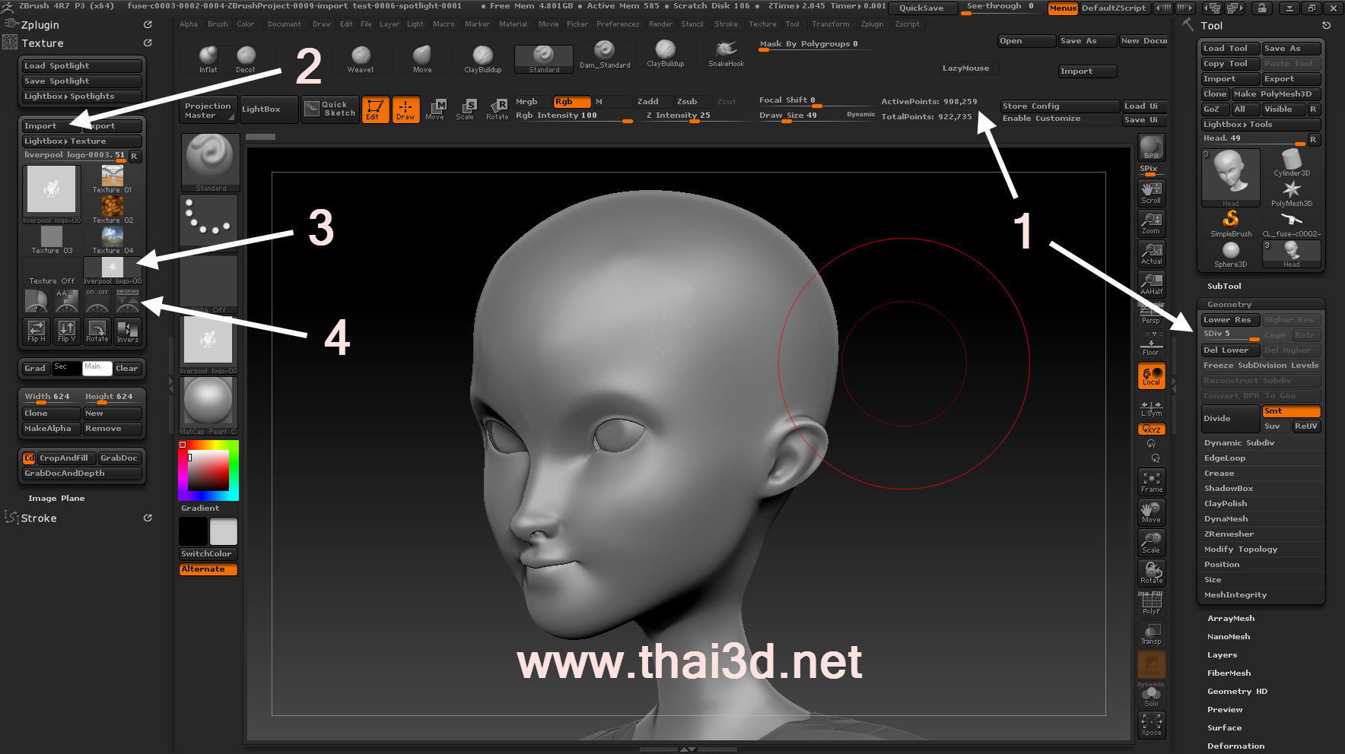Click the BPR render icon
Image resolution: width=1345 pixels, height=754 pixels.
point(1151,147)
